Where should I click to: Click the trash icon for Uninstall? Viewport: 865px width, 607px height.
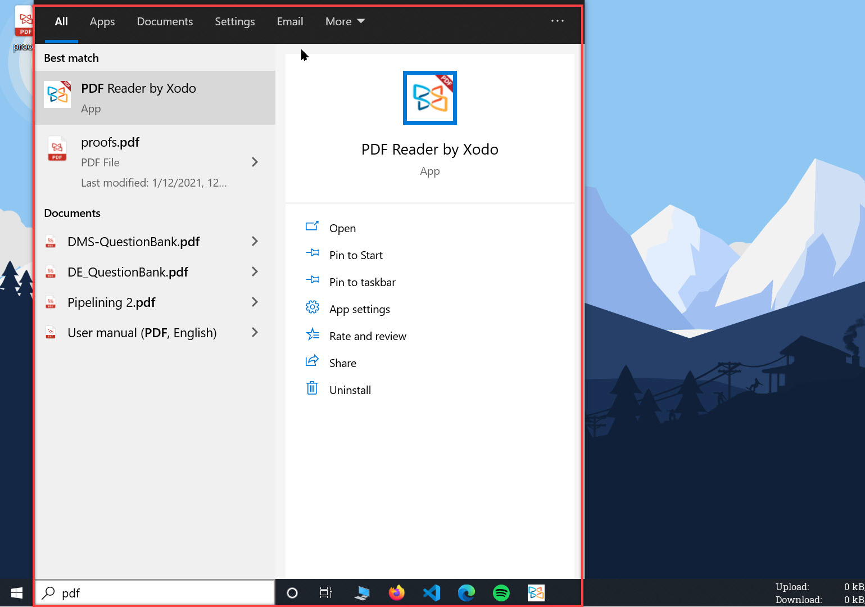pos(312,388)
